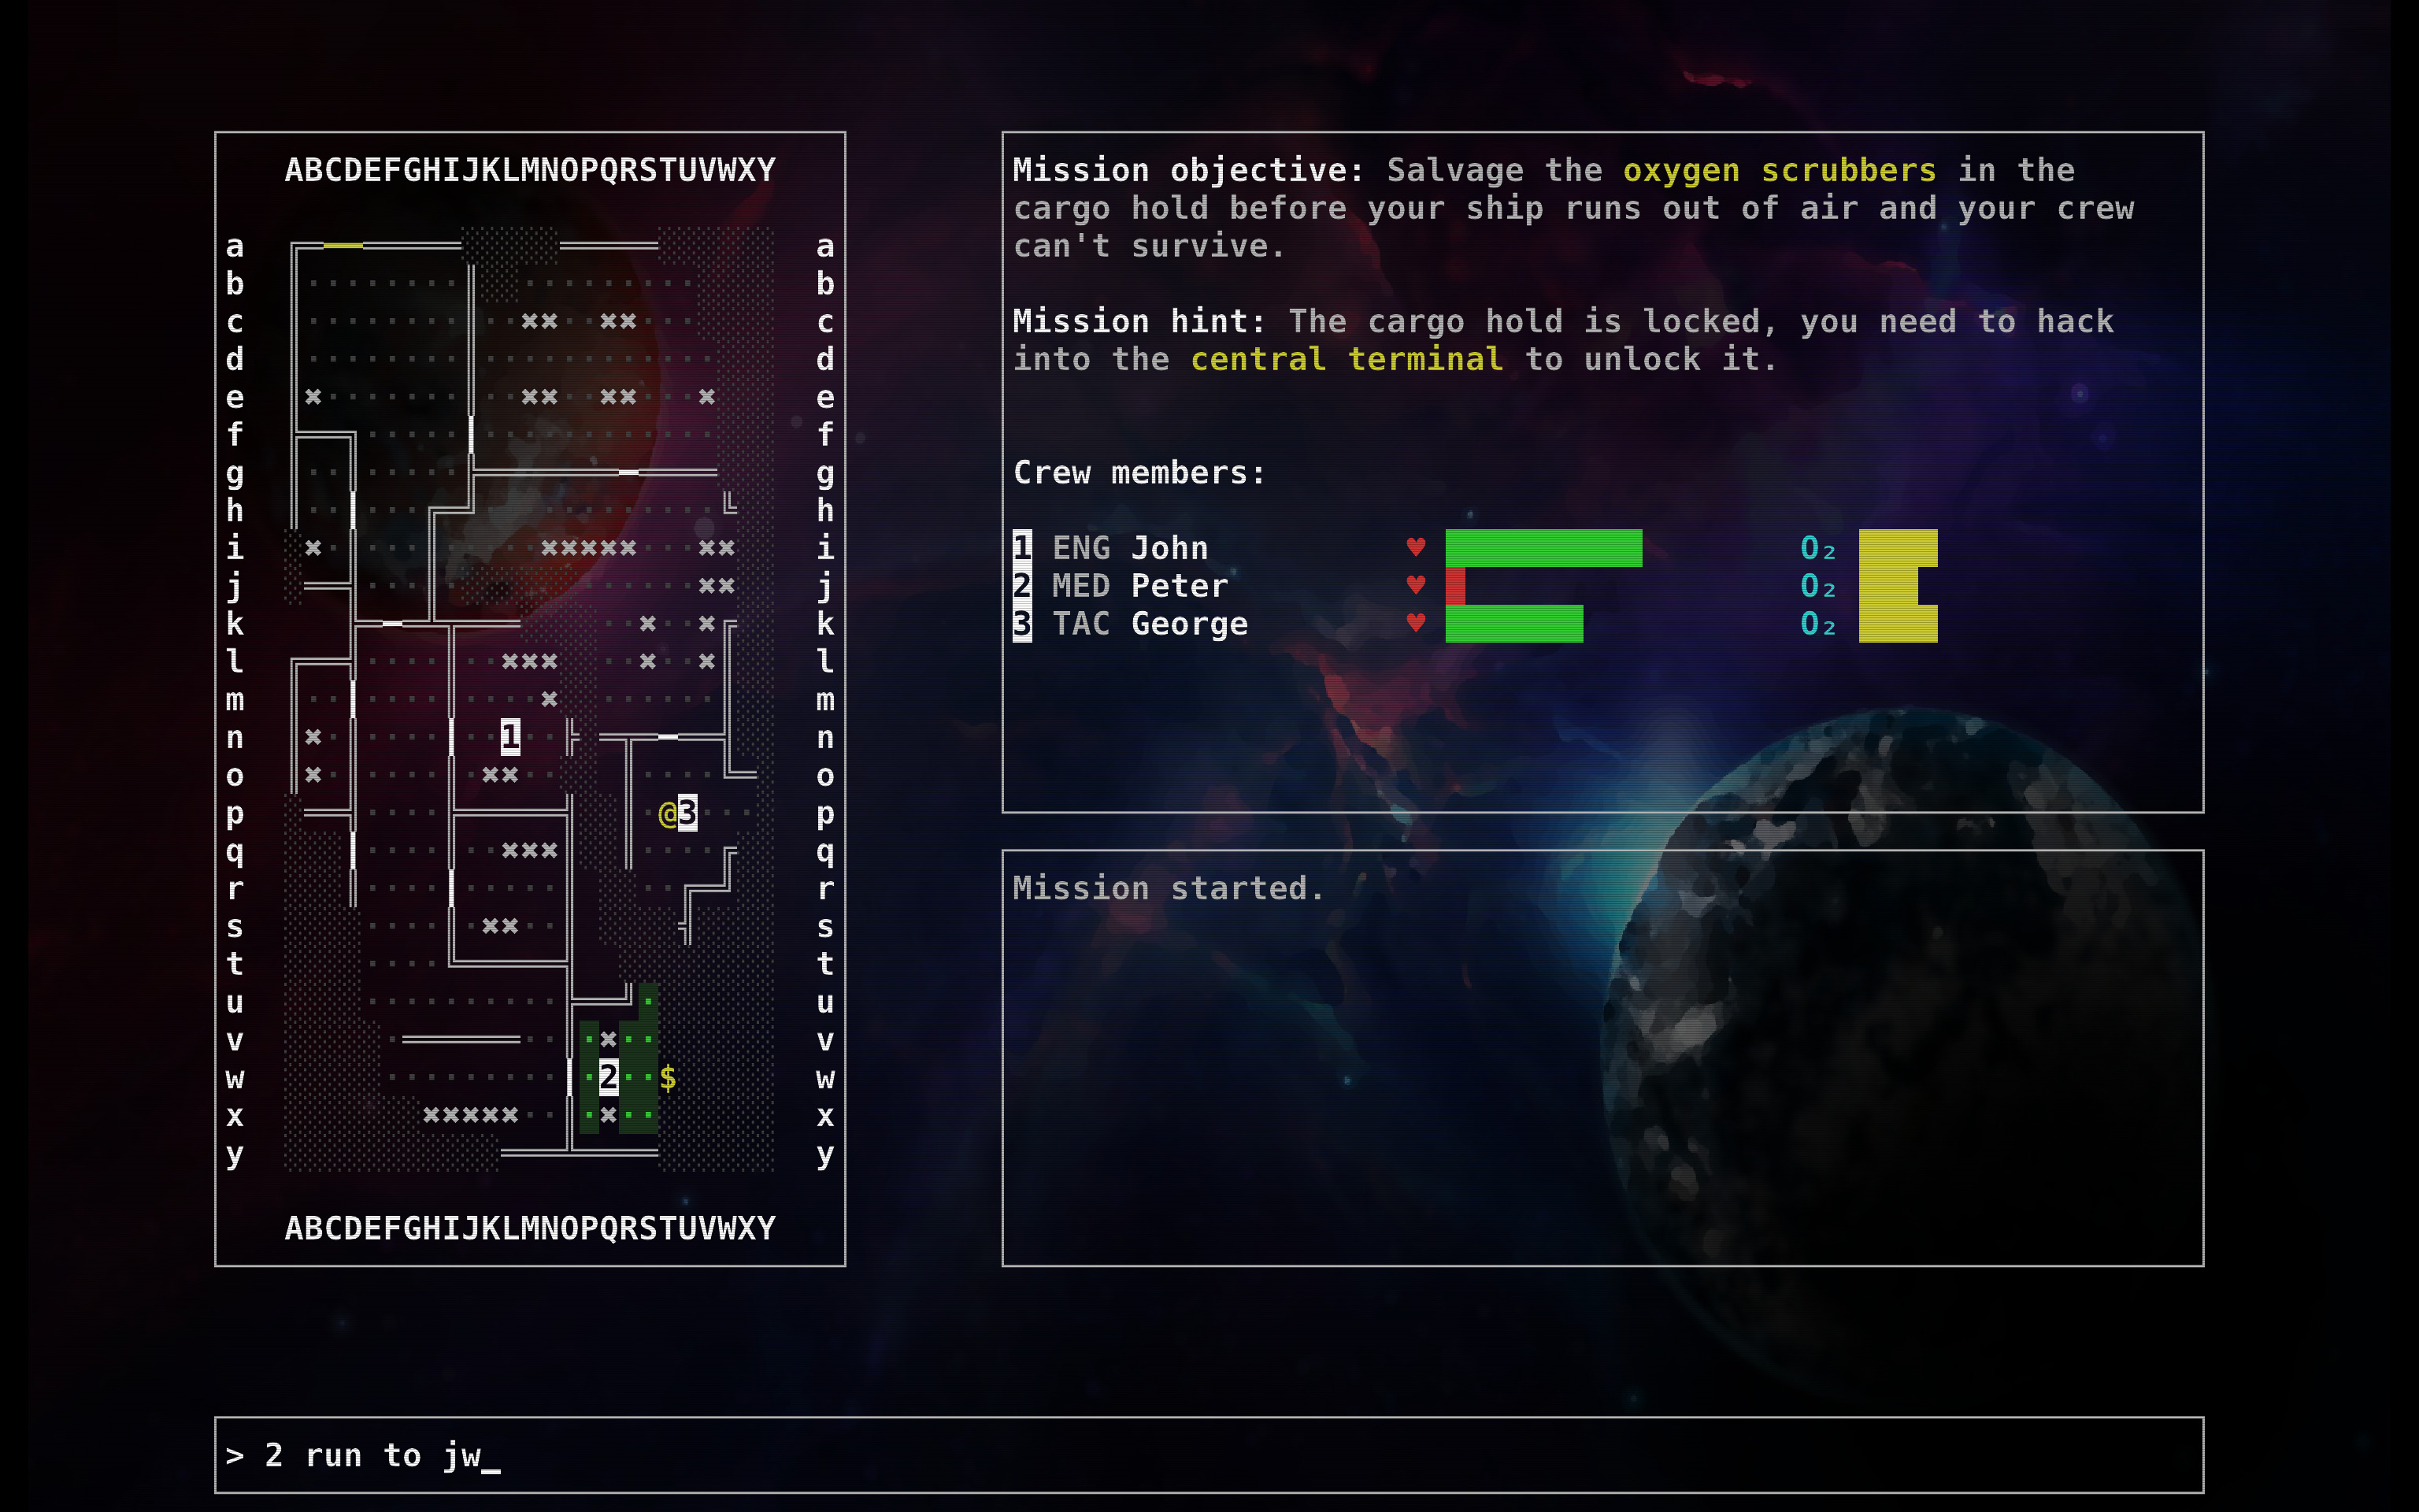Select crew number 2 badge for Peter
The height and width of the screenshot is (1512, 2419).
1021,585
